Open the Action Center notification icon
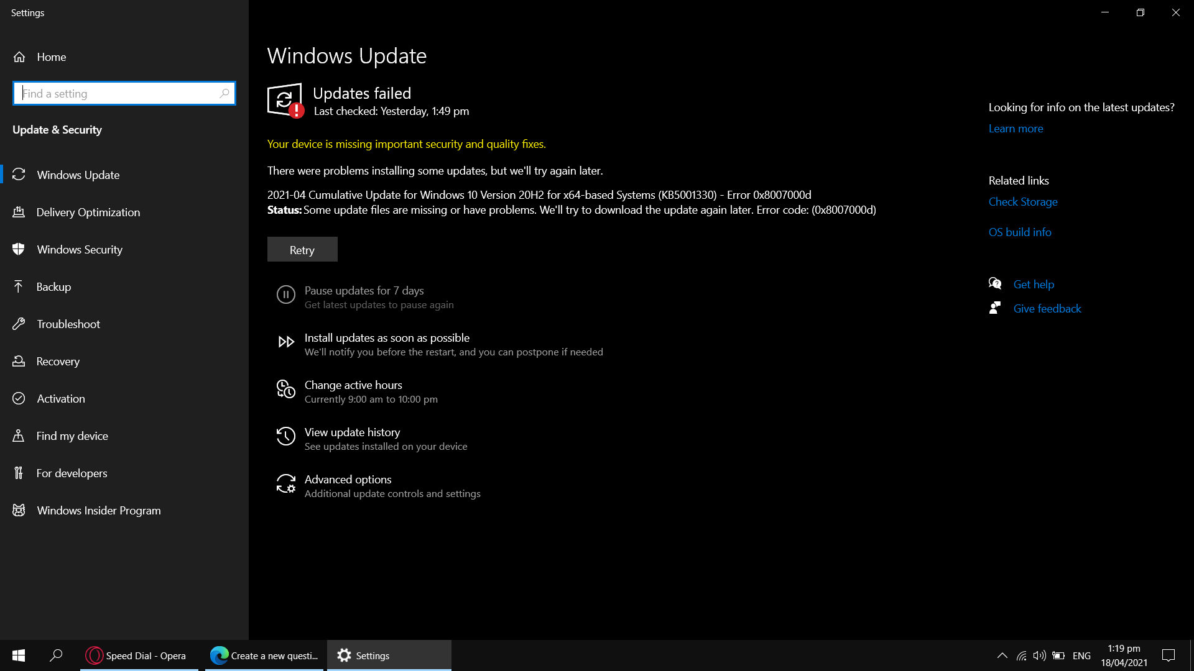 pos(1169,655)
